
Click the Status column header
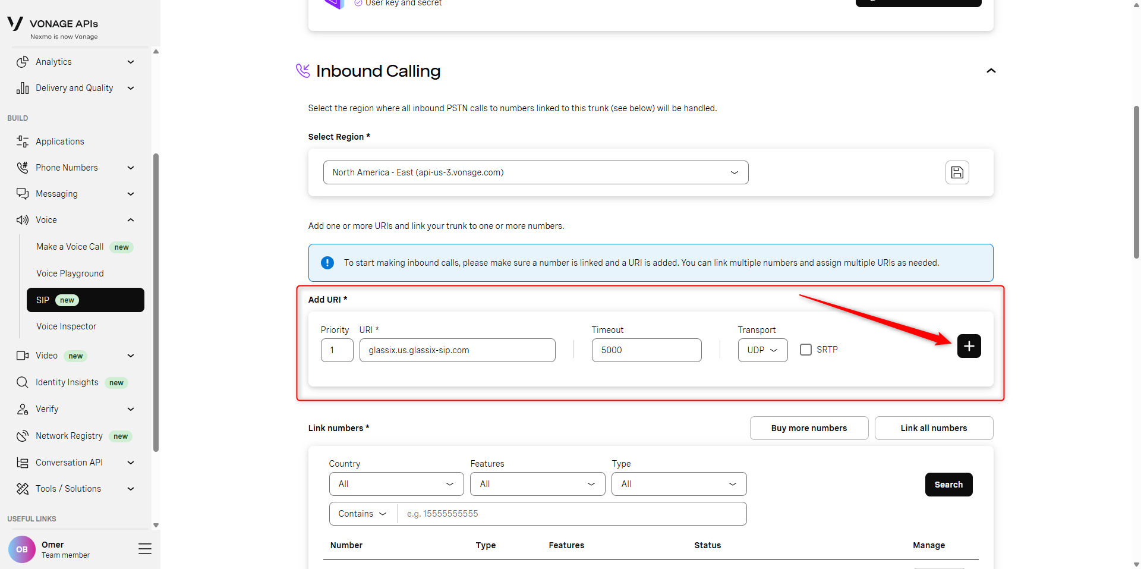coord(708,545)
